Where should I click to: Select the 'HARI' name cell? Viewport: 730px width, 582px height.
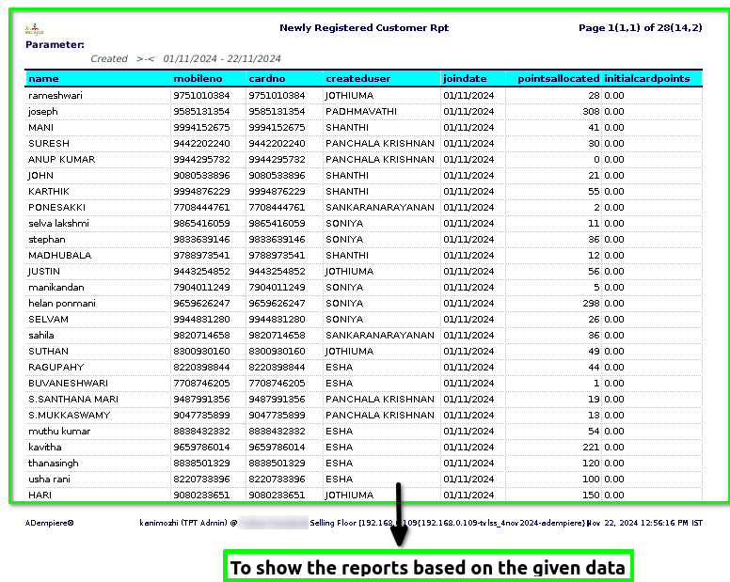pos(40,495)
